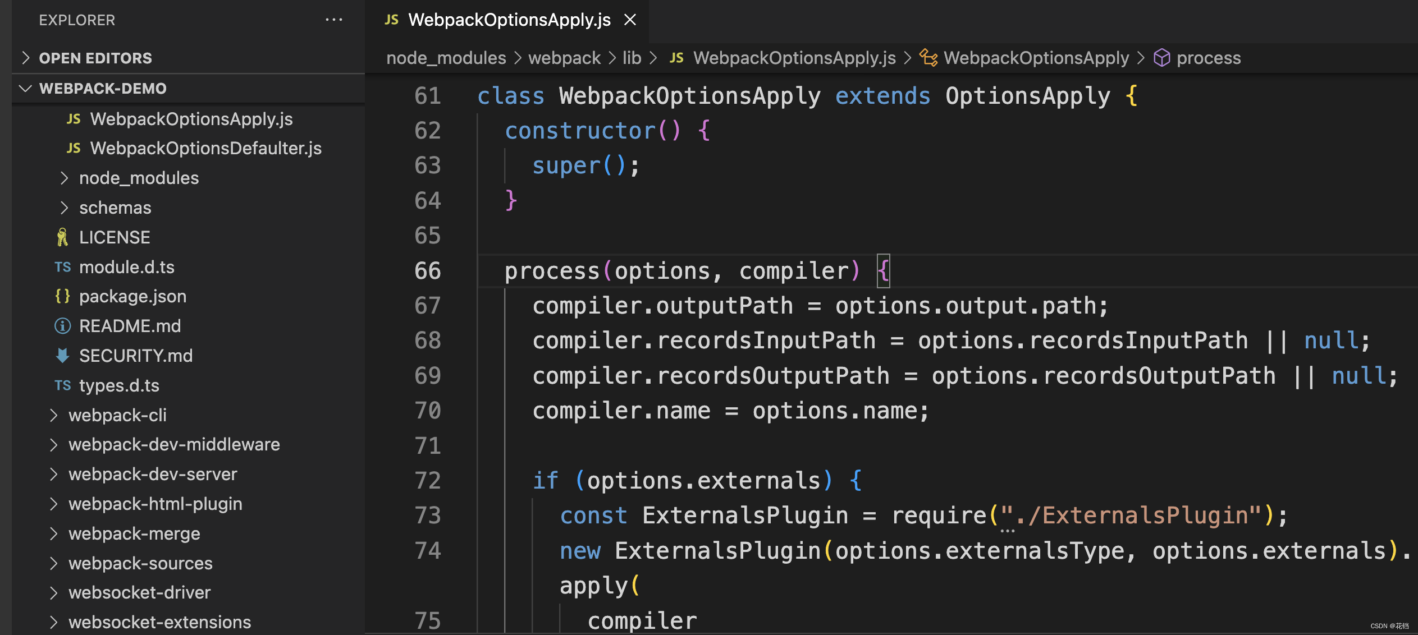This screenshot has width=1418, height=635.
Task: Click the package.json braces icon
Action: coord(62,296)
